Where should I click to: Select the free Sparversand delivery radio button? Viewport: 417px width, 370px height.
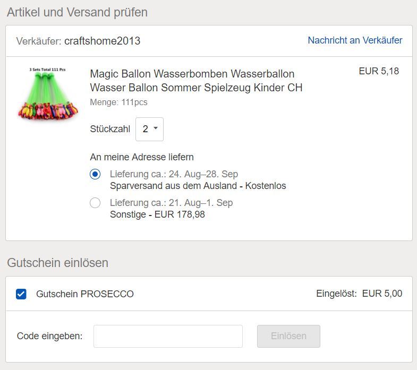(95, 174)
